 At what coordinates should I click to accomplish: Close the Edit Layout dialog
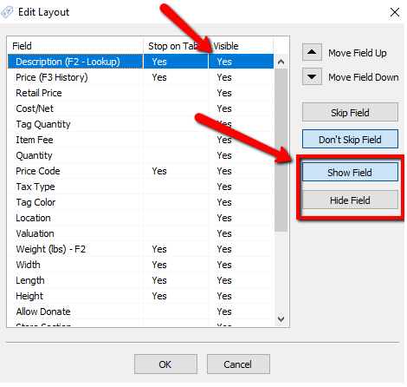click(x=395, y=12)
